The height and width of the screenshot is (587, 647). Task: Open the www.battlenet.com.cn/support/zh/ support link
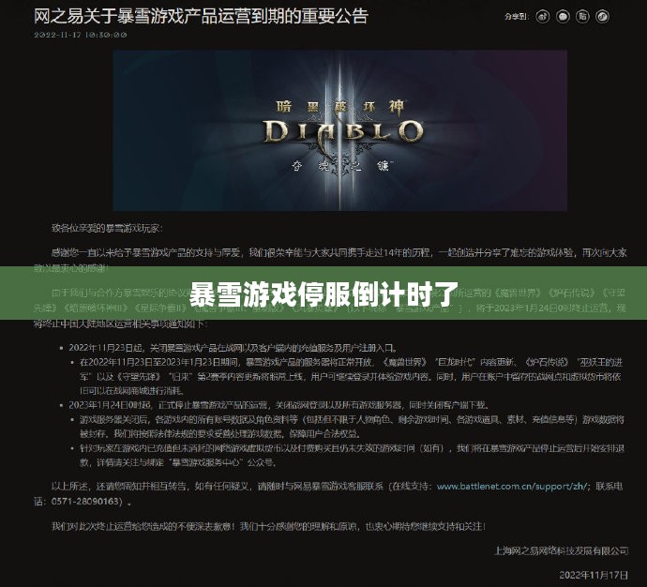click(512, 487)
